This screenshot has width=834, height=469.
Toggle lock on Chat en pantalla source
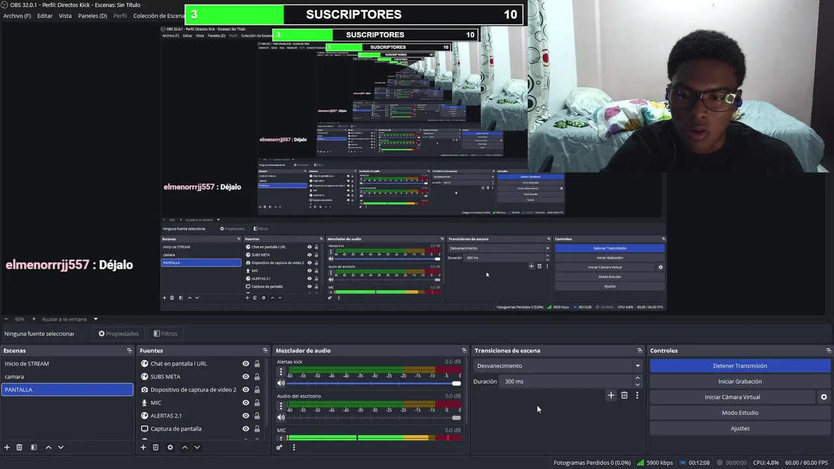257,363
